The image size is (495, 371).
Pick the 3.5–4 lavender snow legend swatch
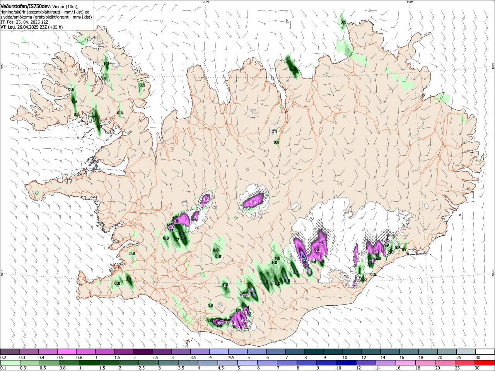[x=200, y=352]
